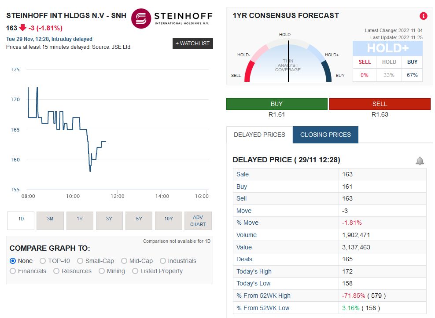The image size is (435, 318).
Task: Click the Today's High value 172
Action: click(x=347, y=271)
